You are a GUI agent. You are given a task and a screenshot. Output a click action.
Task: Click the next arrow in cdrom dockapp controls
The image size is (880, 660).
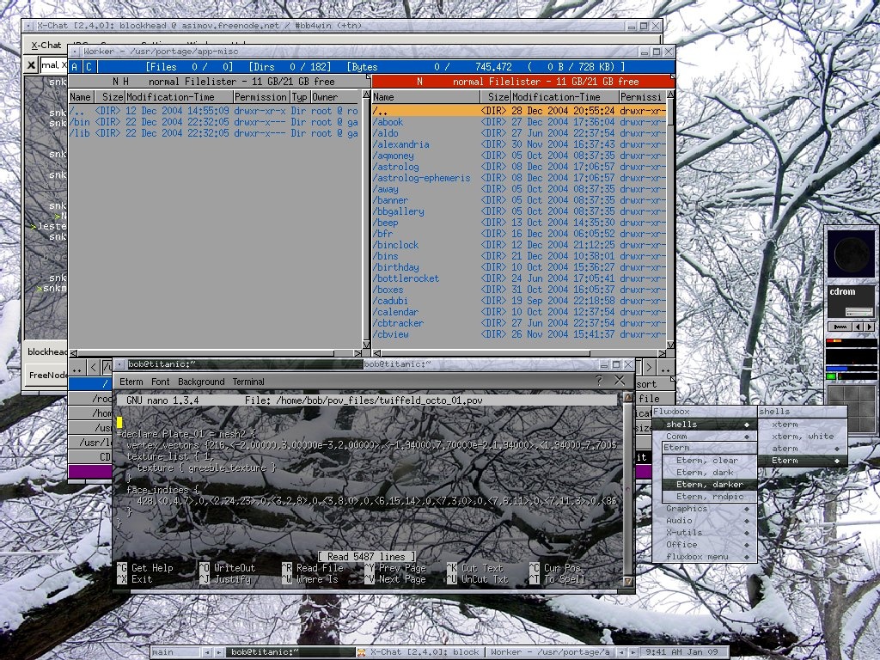pyautogui.click(x=870, y=327)
